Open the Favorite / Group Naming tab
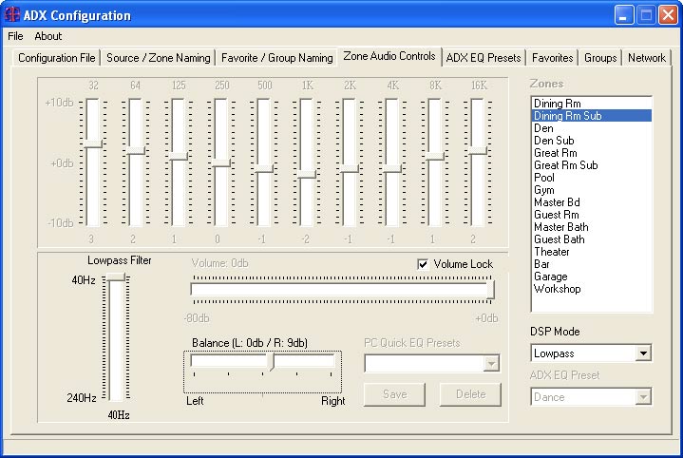This screenshot has width=683, height=458. [277, 58]
